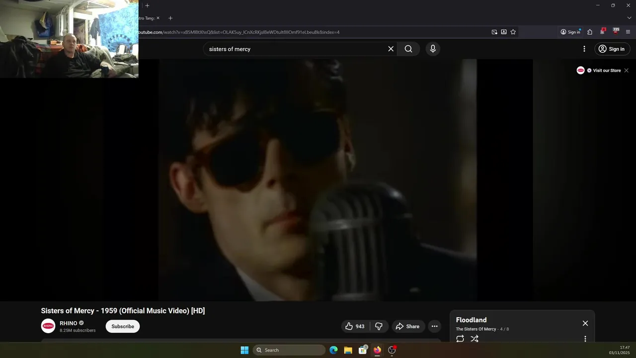
Task: Open File Explorer from taskbar
Action: coord(348,350)
